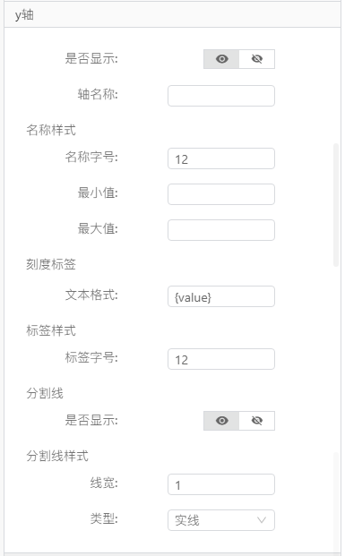This screenshot has width=345, height=556.
Task: Hide the y-axis with the crossed-eye icon
Action: [257, 59]
